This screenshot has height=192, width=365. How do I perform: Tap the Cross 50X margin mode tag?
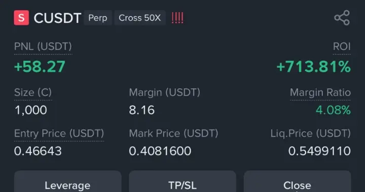coord(140,18)
